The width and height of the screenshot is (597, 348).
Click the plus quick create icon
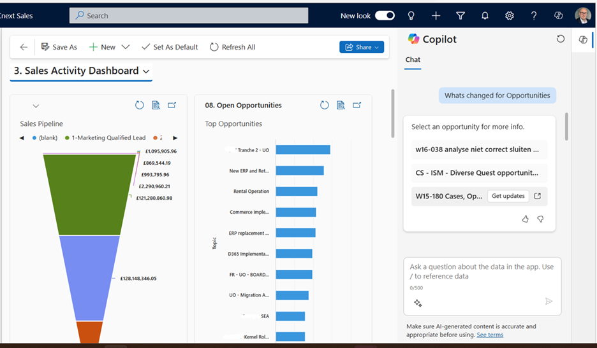coord(436,16)
